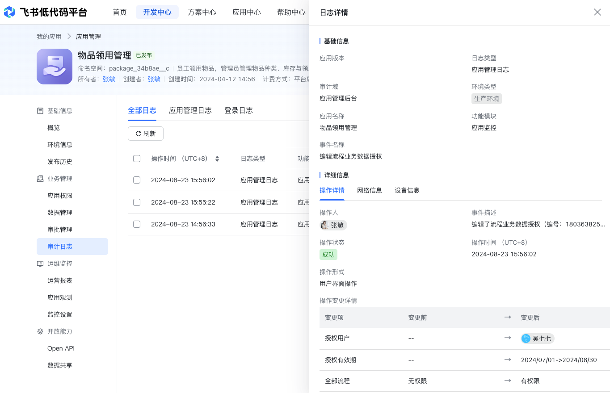This screenshot has width=610, height=393.
Task: Select the 设备信息 tab
Action: tap(407, 190)
